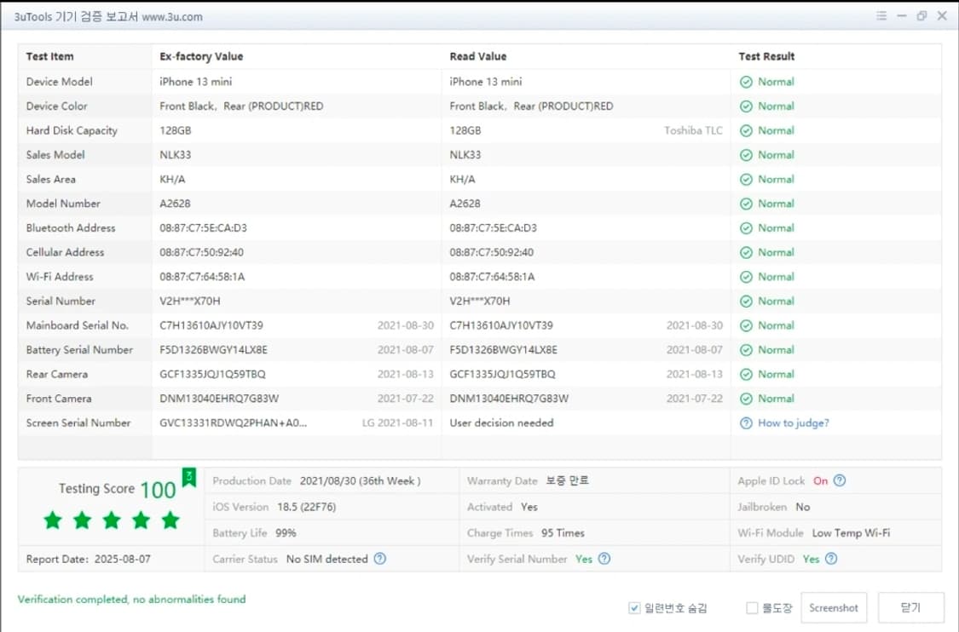The height and width of the screenshot is (632, 959).
Task: Click the 닫기 button
Action: pos(910,607)
